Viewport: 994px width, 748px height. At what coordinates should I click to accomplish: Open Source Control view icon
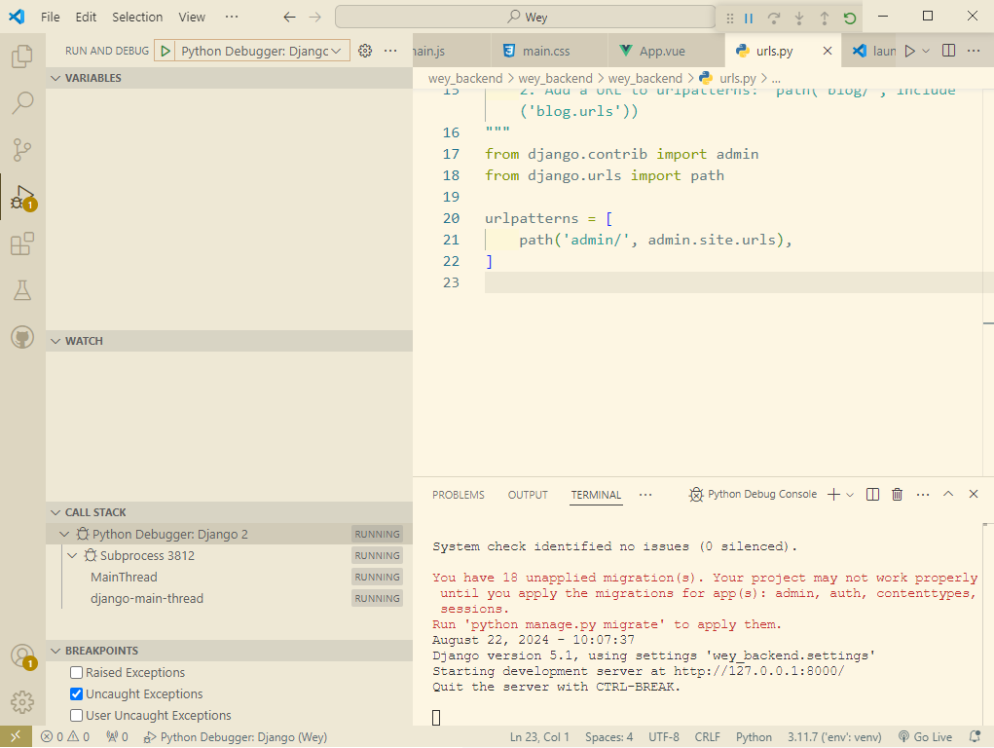tap(21, 149)
